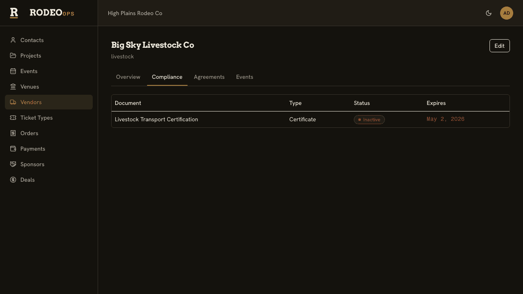This screenshot has width=523, height=294.
Task: Select Ticket Types label in the sidebar
Action: 36,118
